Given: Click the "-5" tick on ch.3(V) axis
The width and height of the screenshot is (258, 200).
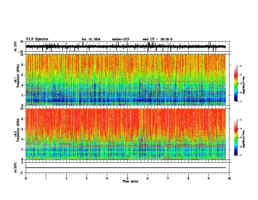Looking at the screenshot, I should (22, 173).
